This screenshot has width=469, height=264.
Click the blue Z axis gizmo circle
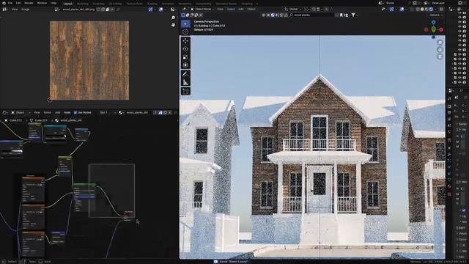pyautogui.click(x=433, y=23)
